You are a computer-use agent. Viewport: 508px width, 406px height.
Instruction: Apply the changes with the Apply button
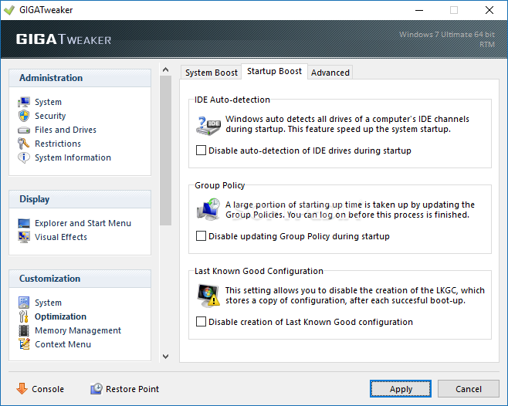coord(401,389)
